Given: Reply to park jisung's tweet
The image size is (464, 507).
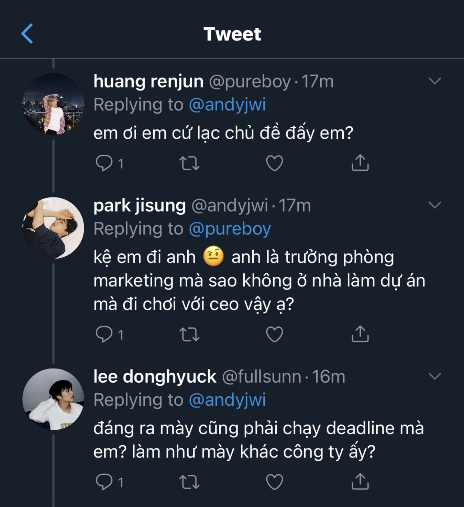Looking at the screenshot, I should point(104,334).
